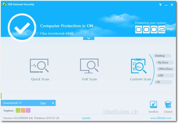Viewport: 179px width, 124px height.
Task: Open www.360safe.com link
Action: coord(161,118)
